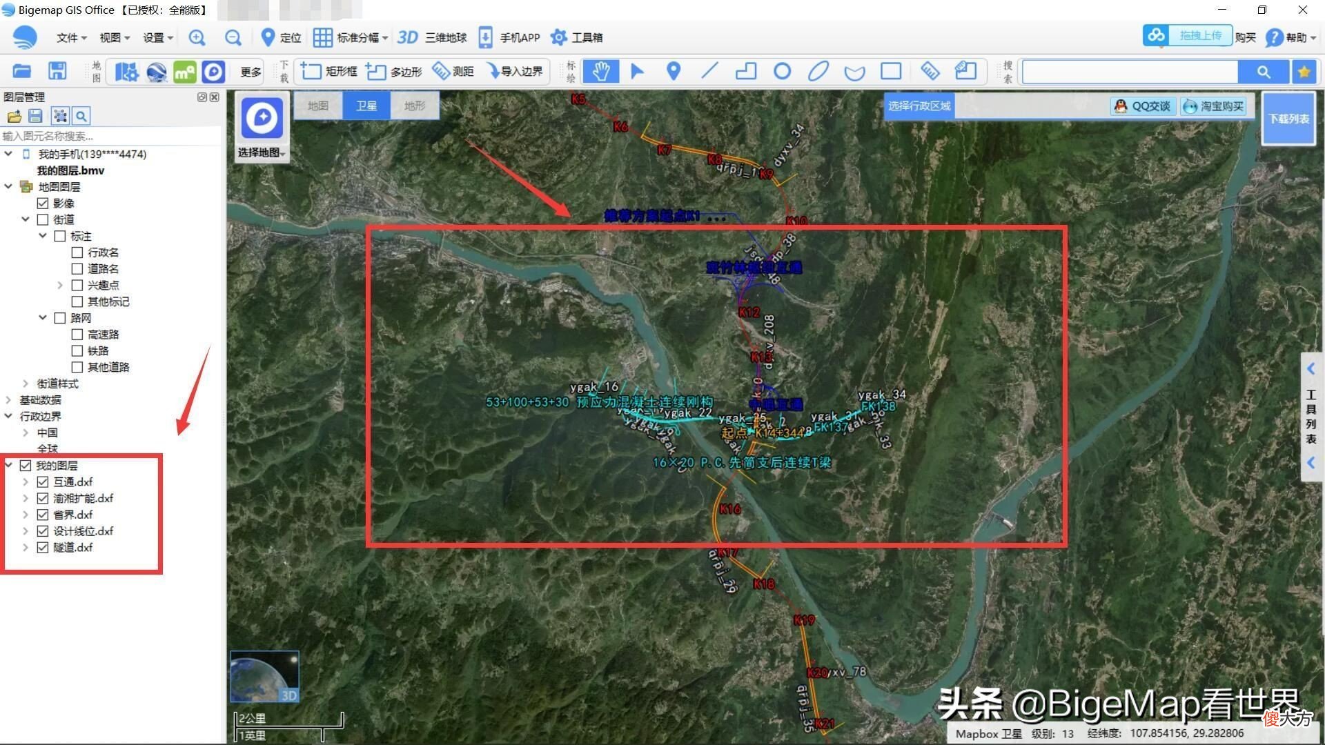Click the select map source icon
The width and height of the screenshot is (1325, 745).
tap(262, 118)
